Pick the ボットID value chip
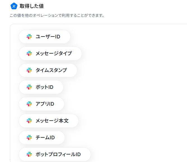The height and width of the screenshot is (162, 187). 41,87
